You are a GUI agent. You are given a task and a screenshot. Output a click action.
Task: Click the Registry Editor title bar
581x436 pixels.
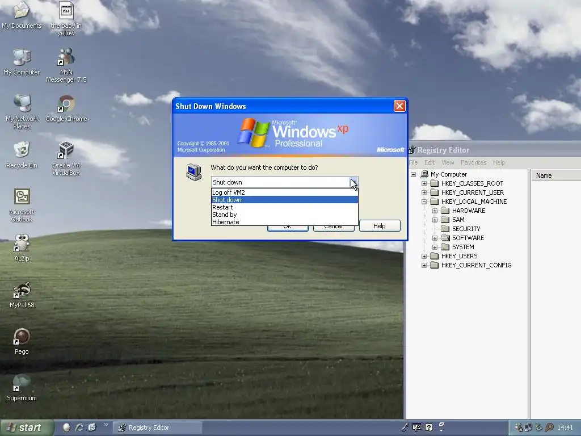(494, 150)
